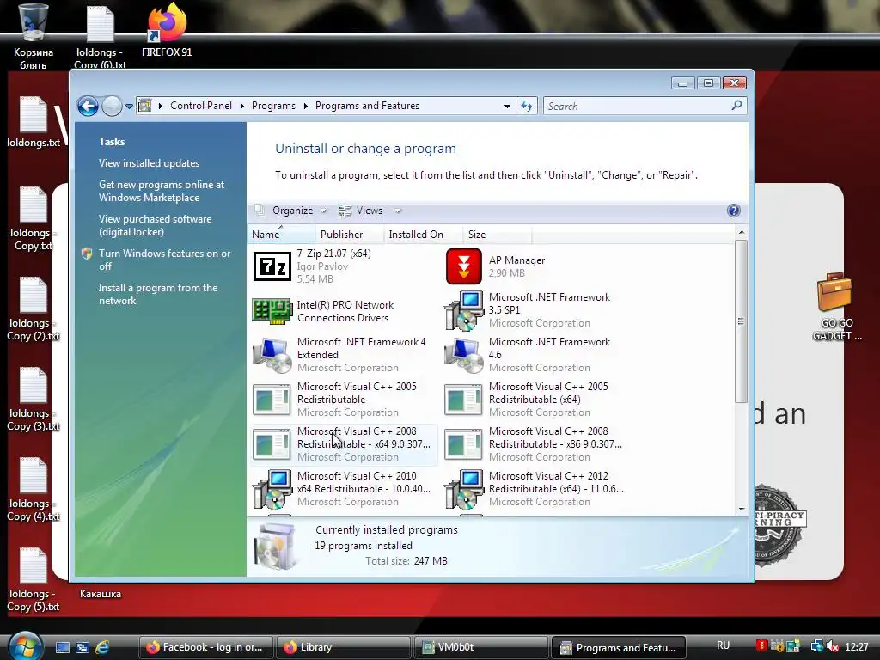This screenshot has height=660, width=880.
Task: Sort by the Installed On column header
Action: click(x=423, y=234)
